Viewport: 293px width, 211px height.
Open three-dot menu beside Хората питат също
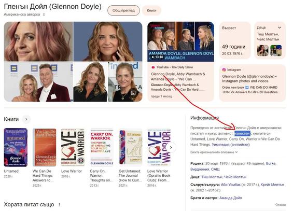coord(60,205)
